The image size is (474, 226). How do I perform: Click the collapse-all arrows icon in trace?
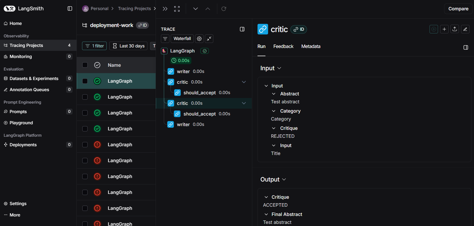209,39
